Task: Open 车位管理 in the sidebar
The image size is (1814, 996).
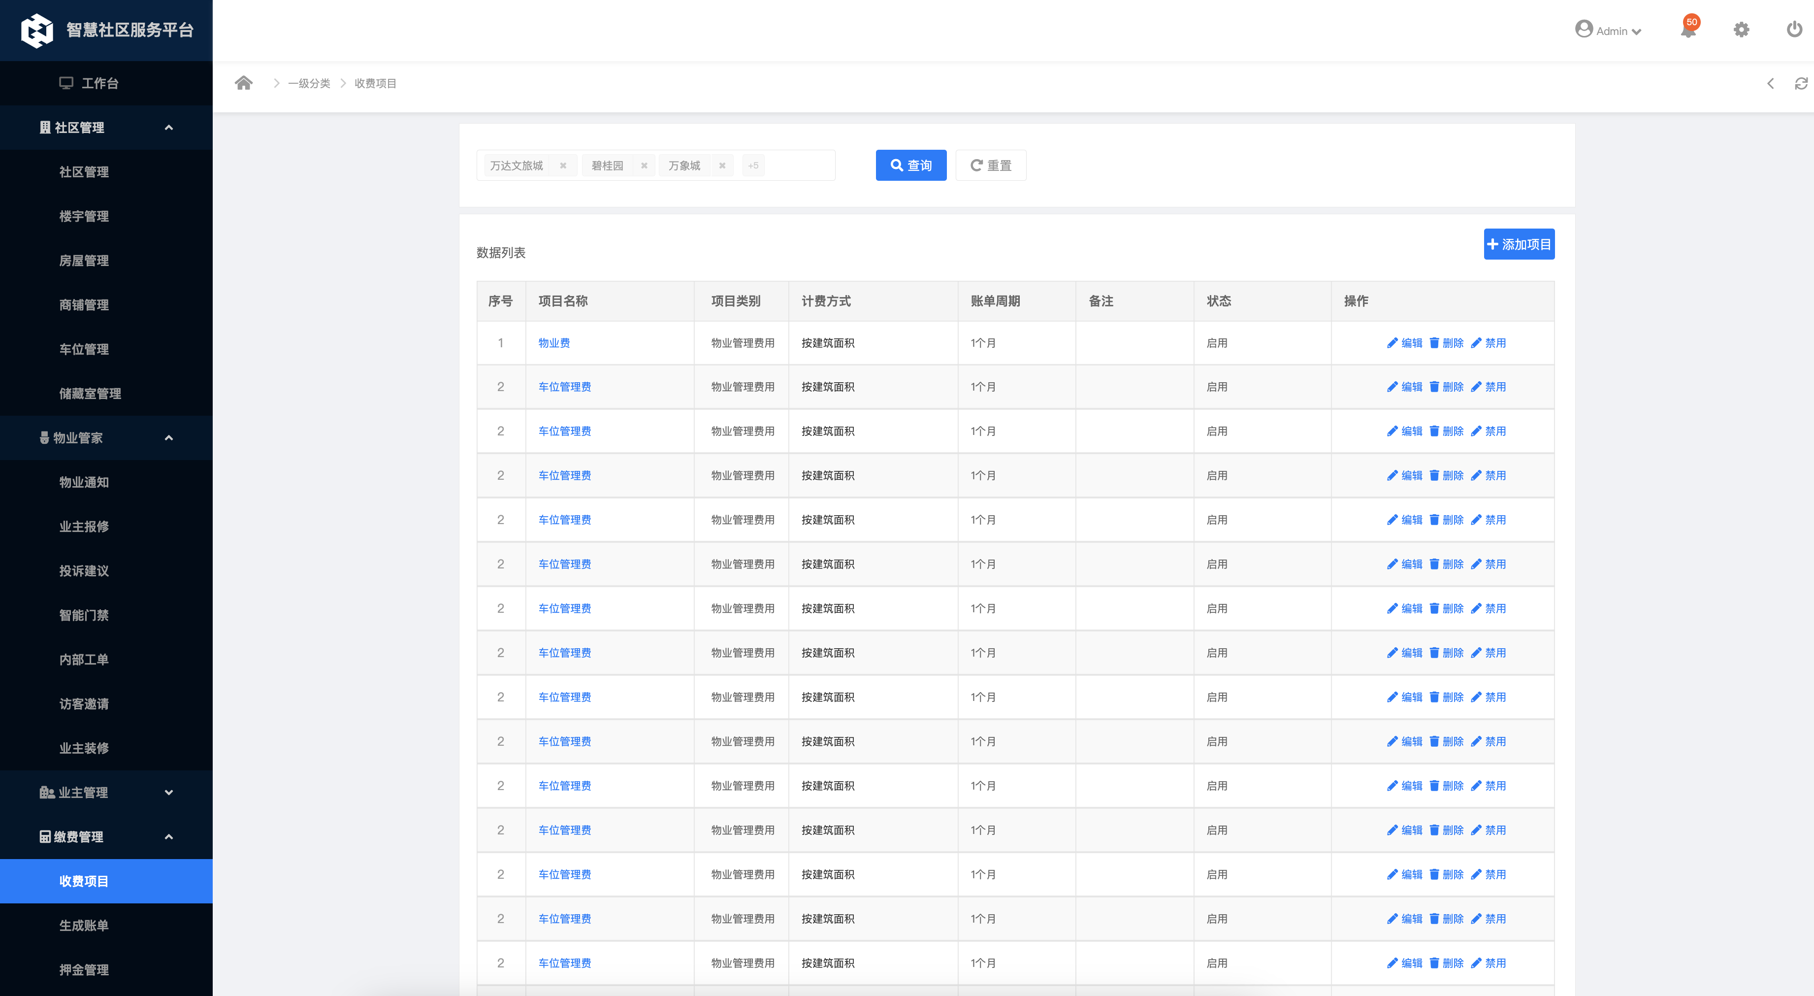Action: (106, 349)
